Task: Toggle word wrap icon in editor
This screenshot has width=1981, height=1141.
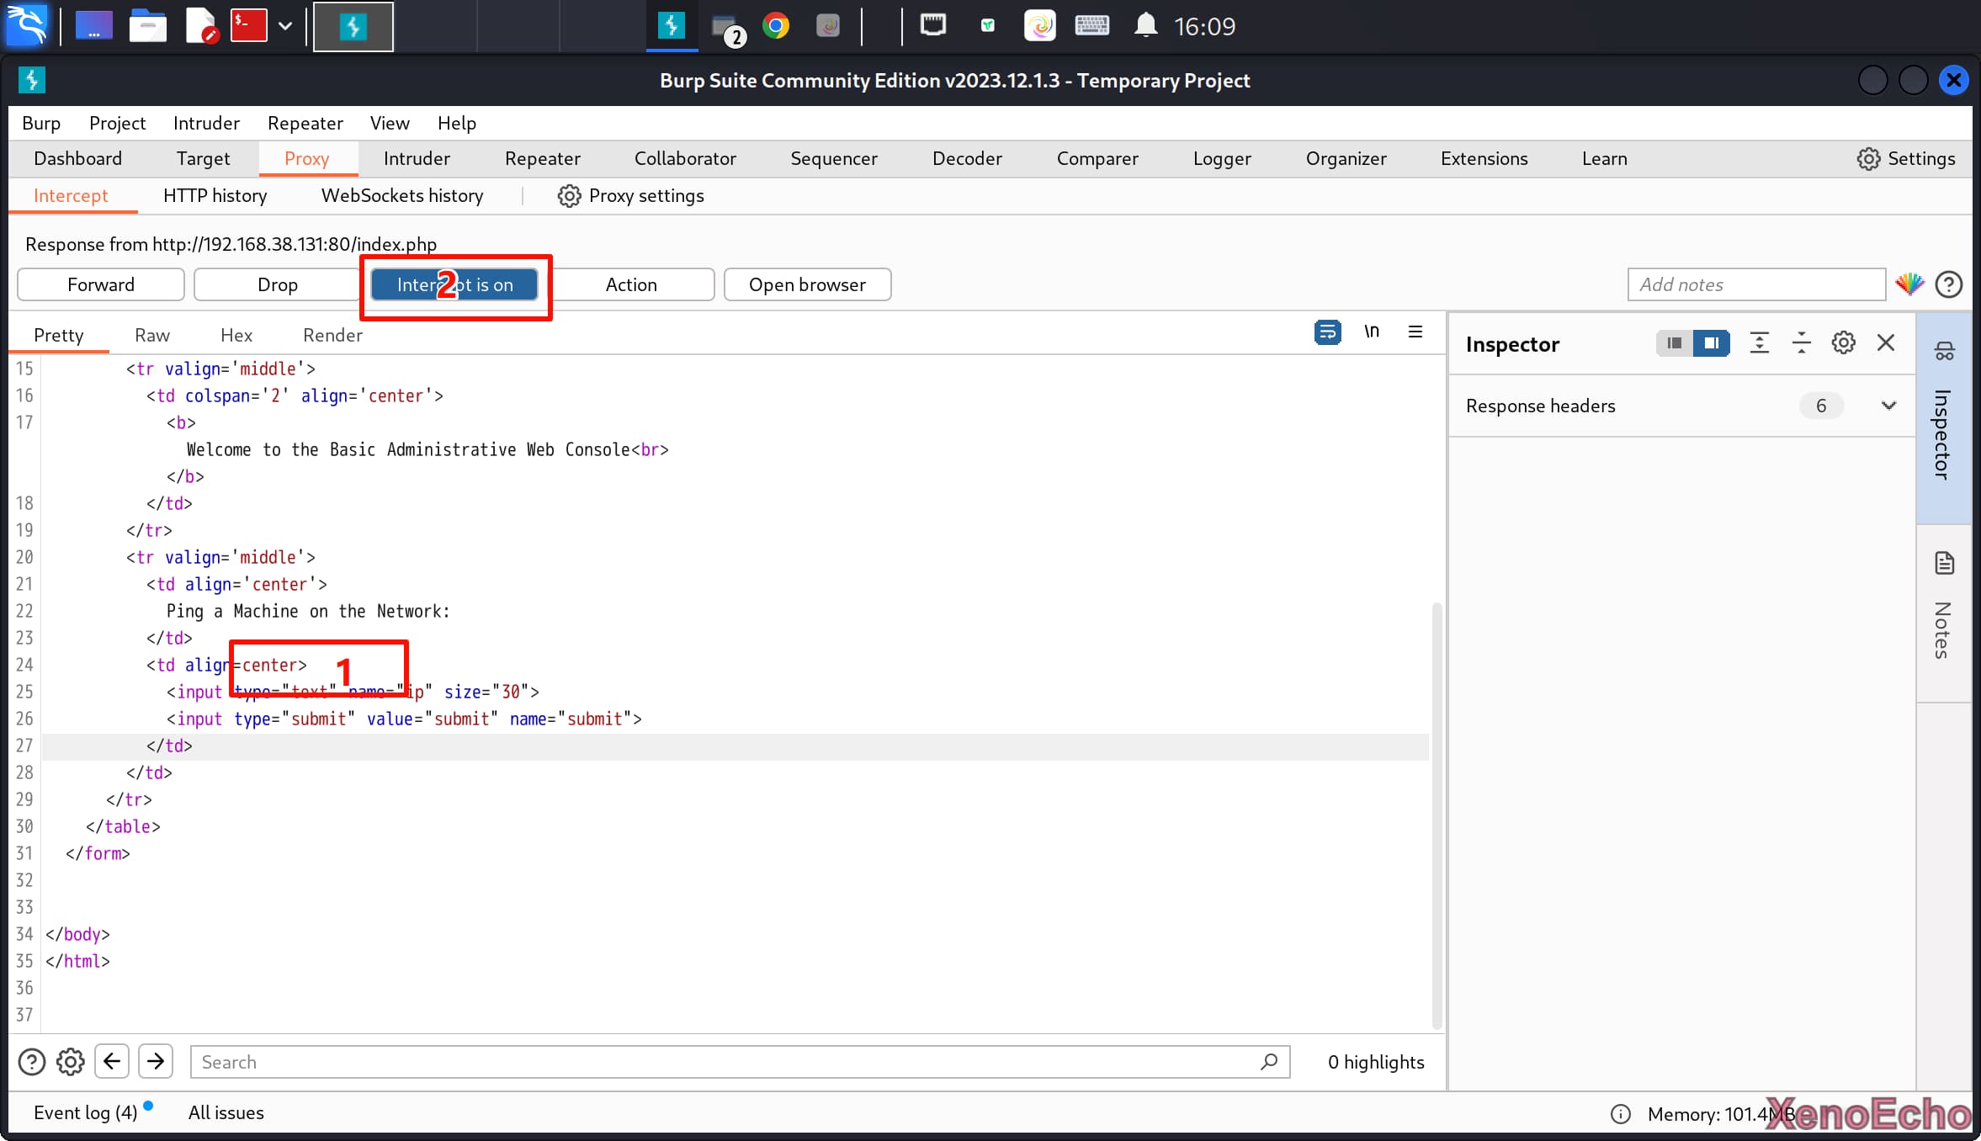Action: (1327, 332)
